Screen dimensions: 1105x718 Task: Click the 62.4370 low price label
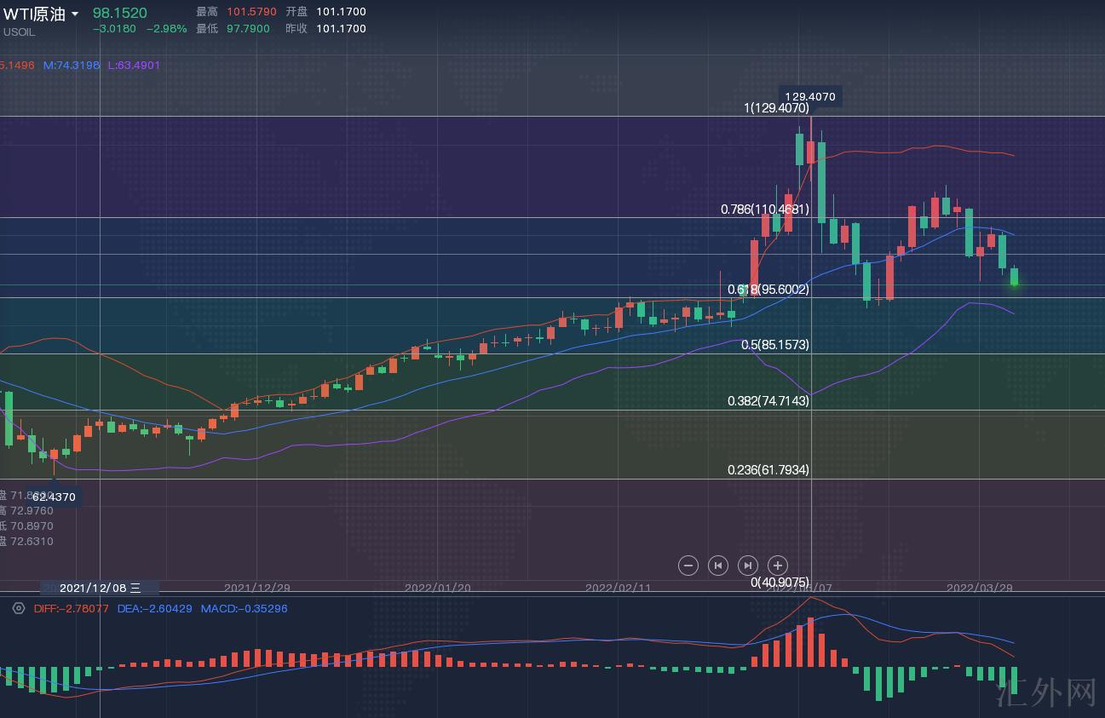coord(54,497)
